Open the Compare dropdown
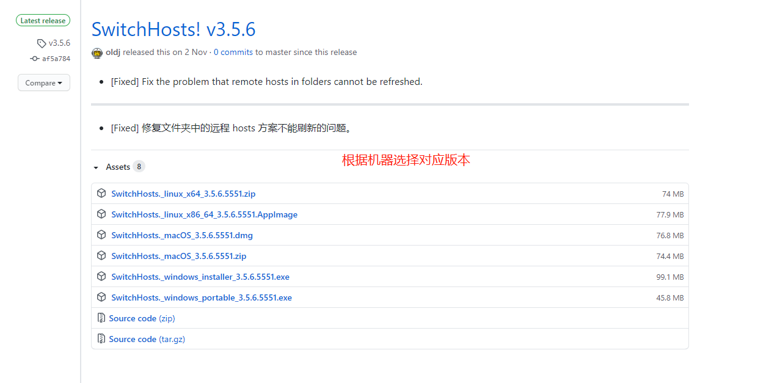Viewport: 777px width, 383px height. click(x=44, y=83)
